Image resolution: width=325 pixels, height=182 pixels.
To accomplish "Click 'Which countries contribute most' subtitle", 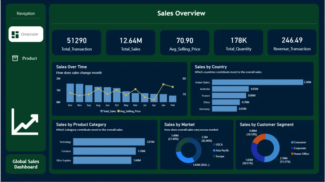I will click(228, 72).
